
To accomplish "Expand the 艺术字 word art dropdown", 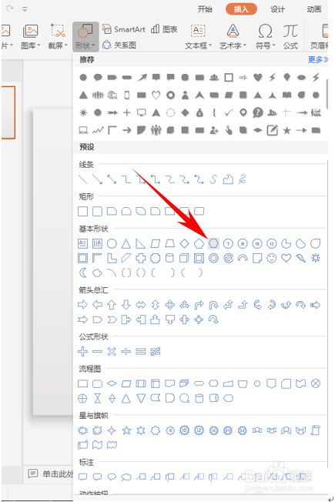I will point(233,37).
